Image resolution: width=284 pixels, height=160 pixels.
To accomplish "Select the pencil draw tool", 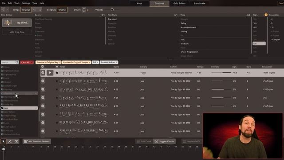I will tap(10, 141).
